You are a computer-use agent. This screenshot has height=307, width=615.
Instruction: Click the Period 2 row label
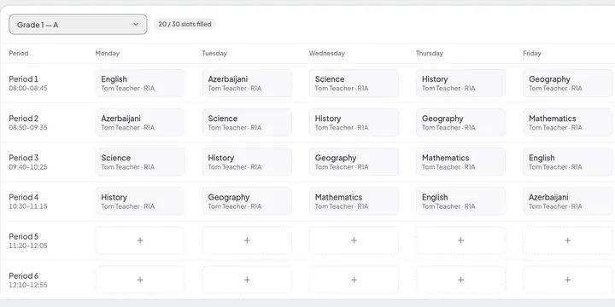click(24, 119)
